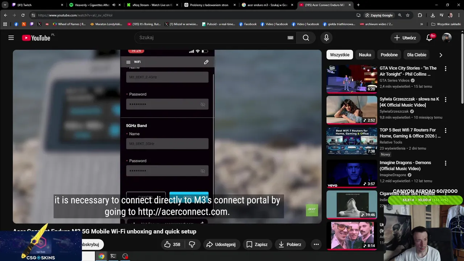Screen dimensions: 464x261
Task: Open the browser downloads icon
Action: 433,15
